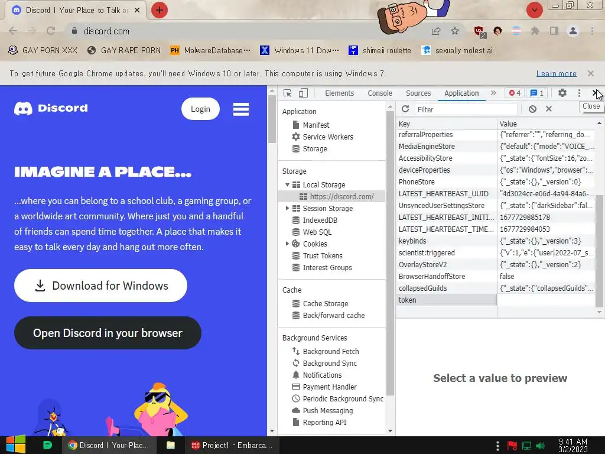Reload the Discord page
The width and height of the screenshot is (605, 454).
pos(51,31)
